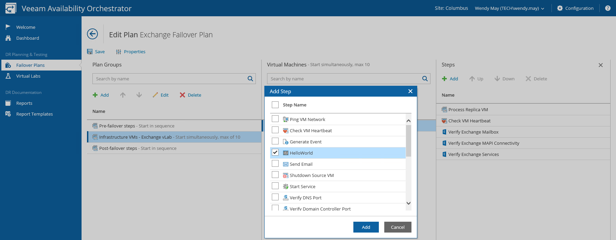Viewport: 616px width, 240px height.
Task: Open Configuration in the top bar
Action: tap(575, 8)
